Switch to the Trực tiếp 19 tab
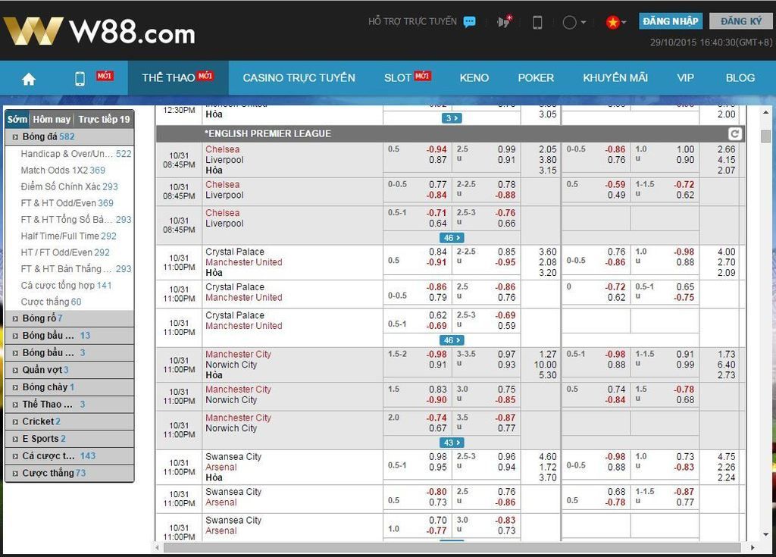 [104, 119]
